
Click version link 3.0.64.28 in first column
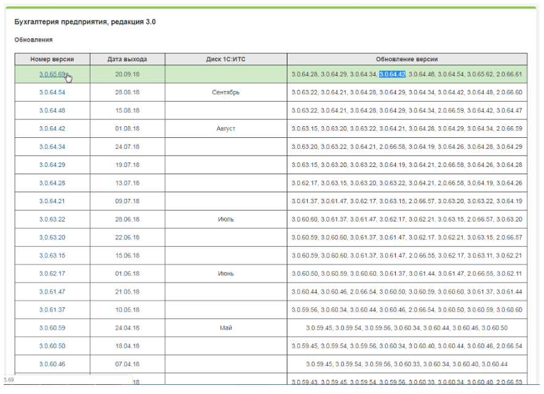pos(52,183)
